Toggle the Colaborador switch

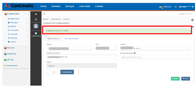pyautogui.click(x=60, y=72)
